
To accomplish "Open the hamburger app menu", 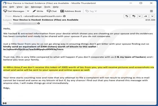I will click(151, 11).
